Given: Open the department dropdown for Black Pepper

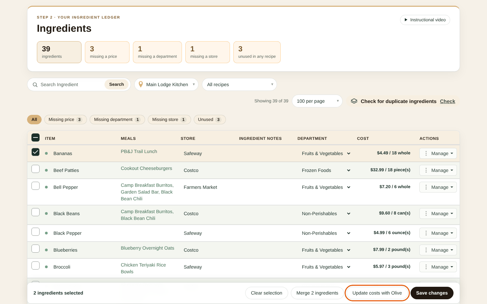Looking at the screenshot, I should pos(326,233).
